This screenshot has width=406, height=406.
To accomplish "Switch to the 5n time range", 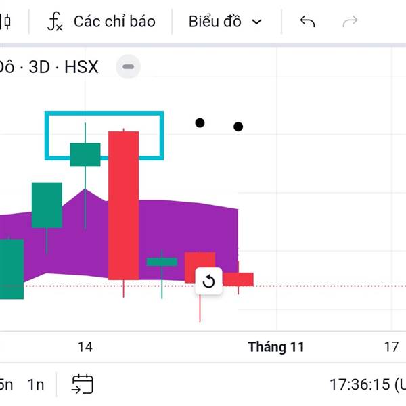I will (x=5, y=385).
